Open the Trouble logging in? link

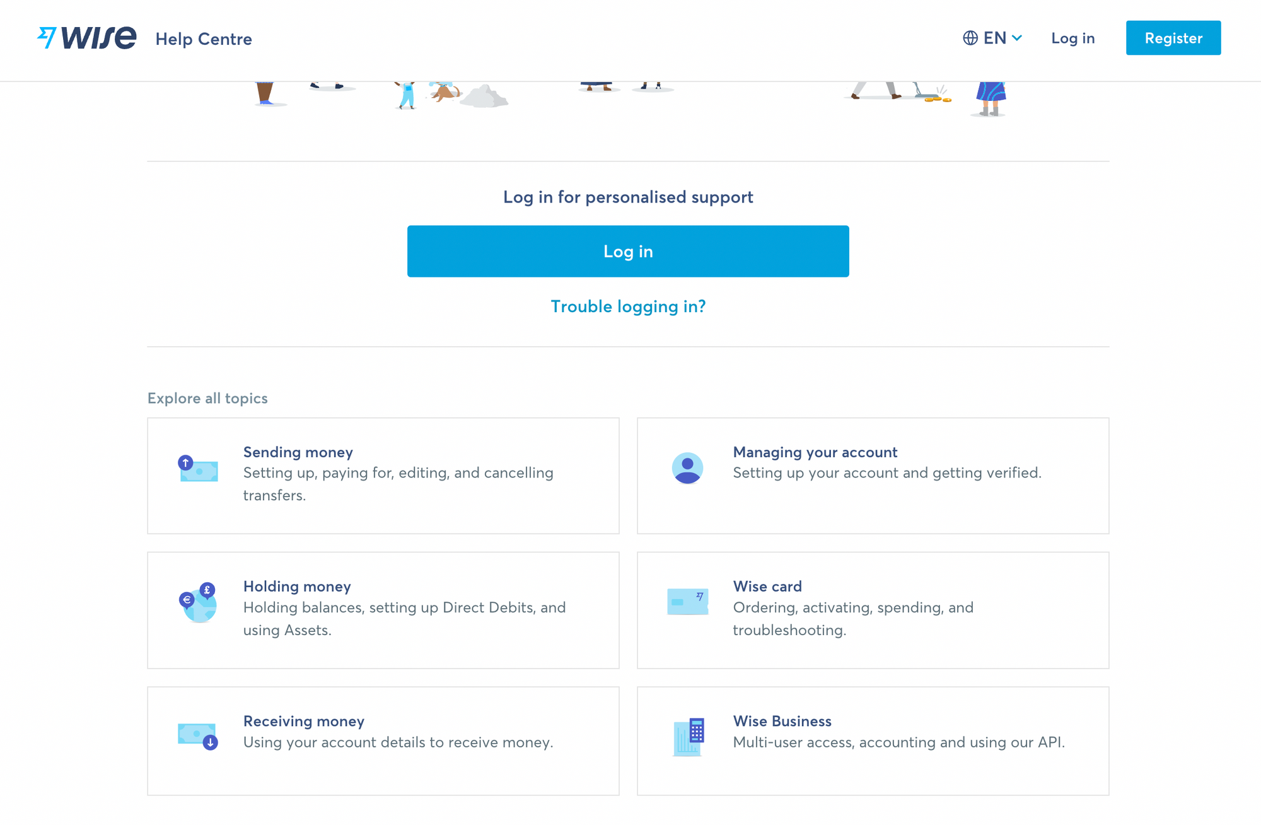coord(628,307)
